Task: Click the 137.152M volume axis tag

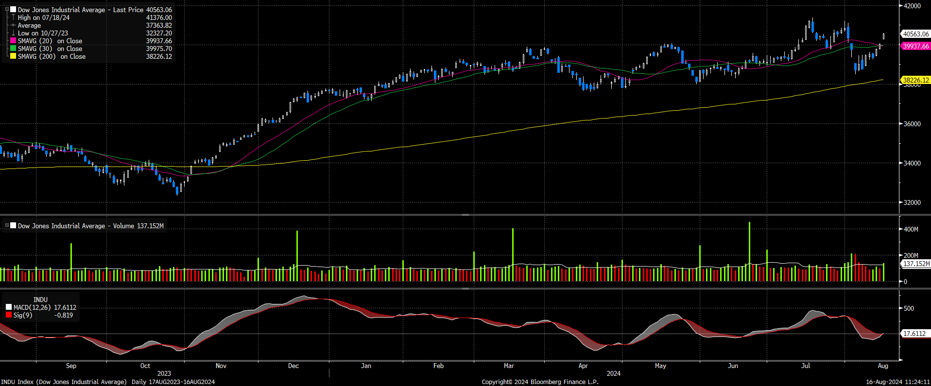Action: tap(916, 264)
